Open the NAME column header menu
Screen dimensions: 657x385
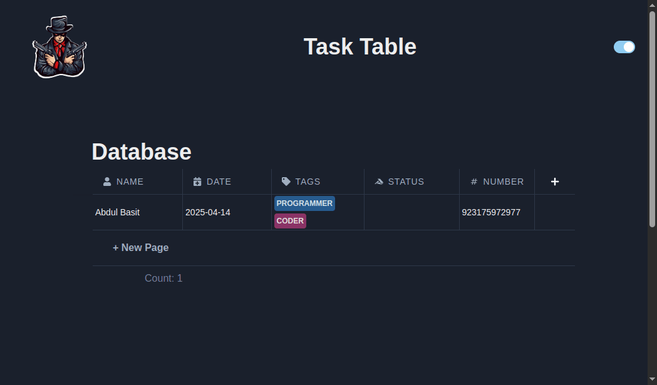(x=130, y=182)
